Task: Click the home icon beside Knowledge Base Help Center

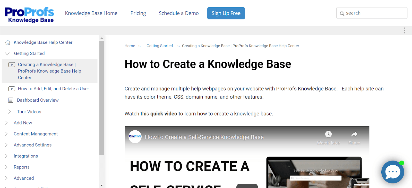Action: pyautogui.click(x=8, y=42)
